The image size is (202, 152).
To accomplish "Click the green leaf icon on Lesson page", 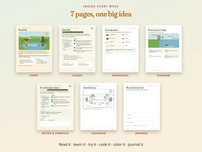I will coord(92,28).
